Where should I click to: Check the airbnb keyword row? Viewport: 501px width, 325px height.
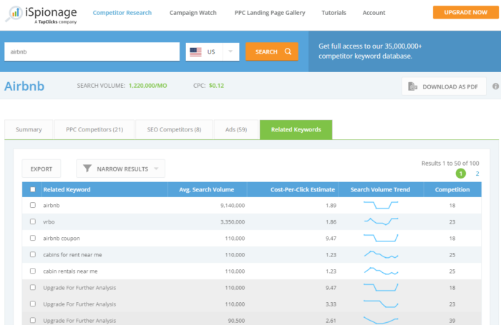click(33, 205)
